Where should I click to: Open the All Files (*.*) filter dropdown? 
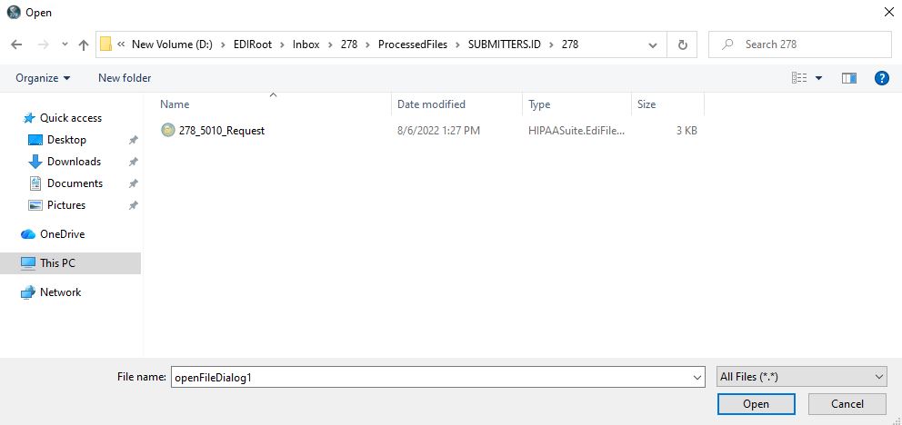pyautogui.click(x=802, y=377)
